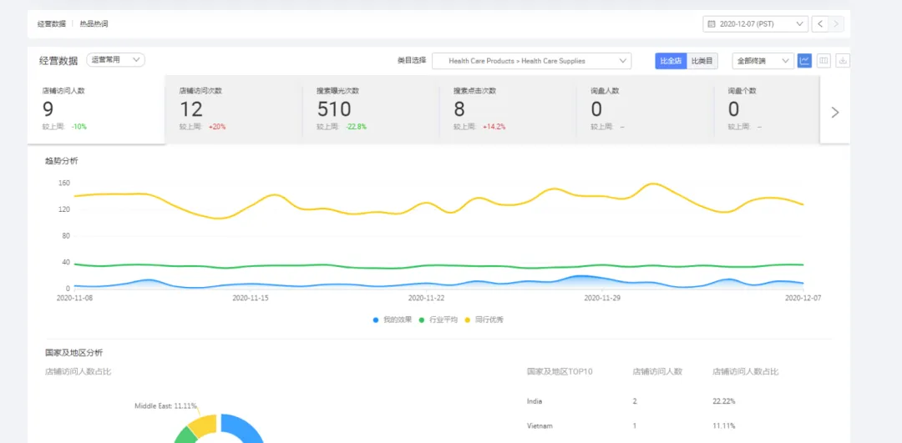
Task: Toggle 同行优秀 yellow legend series
Action: coord(484,320)
